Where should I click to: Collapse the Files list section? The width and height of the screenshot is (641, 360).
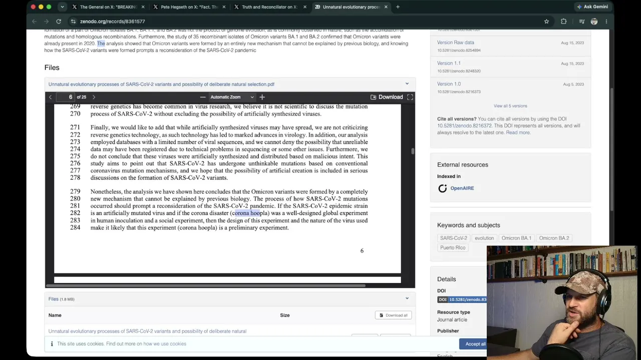click(x=407, y=298)
